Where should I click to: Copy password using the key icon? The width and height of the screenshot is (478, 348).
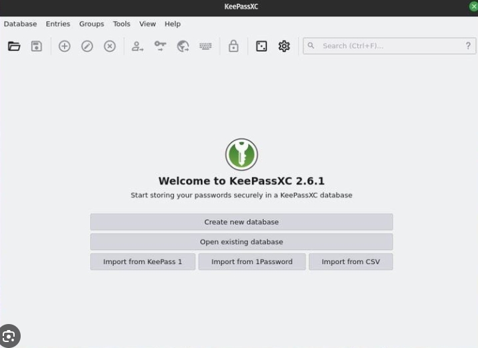161,46
